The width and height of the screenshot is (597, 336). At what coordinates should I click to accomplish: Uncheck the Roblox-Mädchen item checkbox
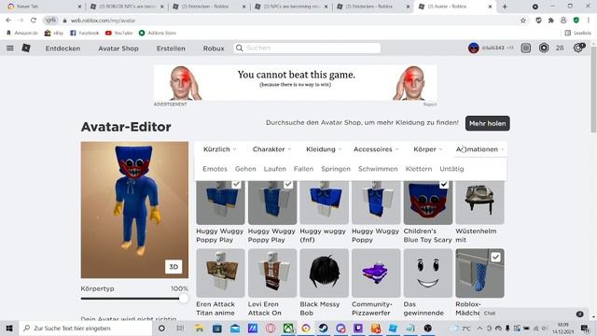[x=495, y=258]
